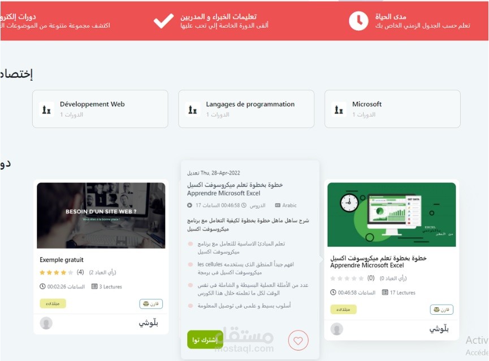Click the green Excel course thumbnail
This screenshot has height=361, width=489.
(392, 215)
